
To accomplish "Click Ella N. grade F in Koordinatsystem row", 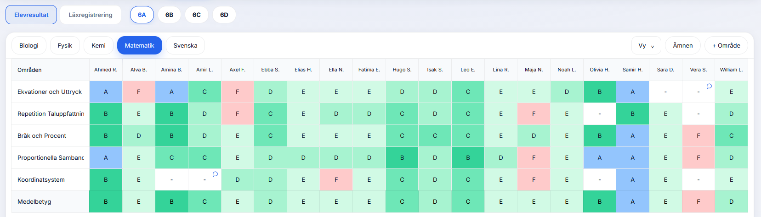I will click(336, 179).
